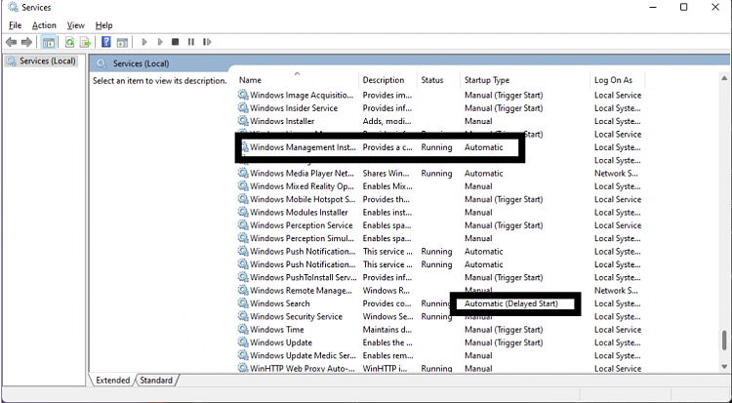732x403 pixels.
Task: Click 'Adds, modi...' description of Windows Installer
Action: click(387, 121)
